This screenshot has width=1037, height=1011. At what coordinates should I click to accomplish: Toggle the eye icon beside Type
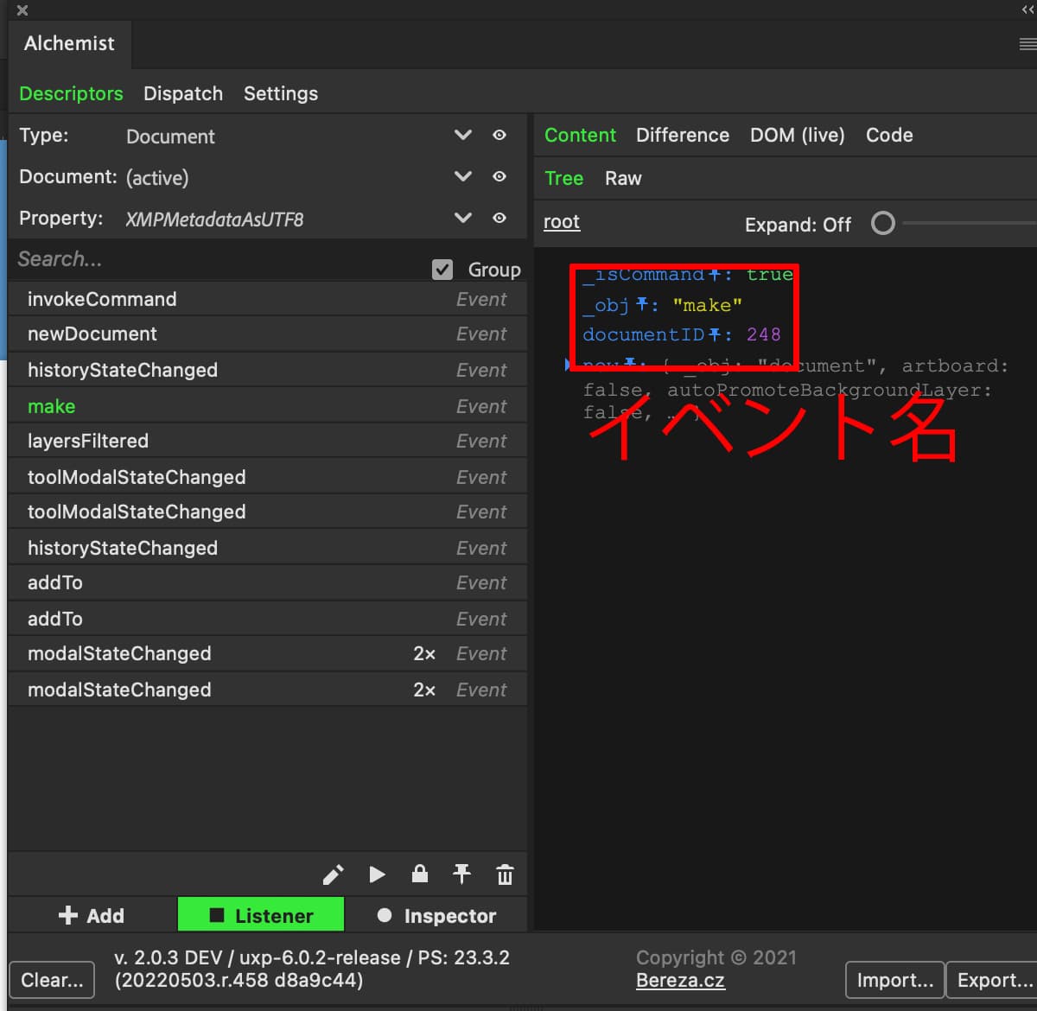coord(499,135)
